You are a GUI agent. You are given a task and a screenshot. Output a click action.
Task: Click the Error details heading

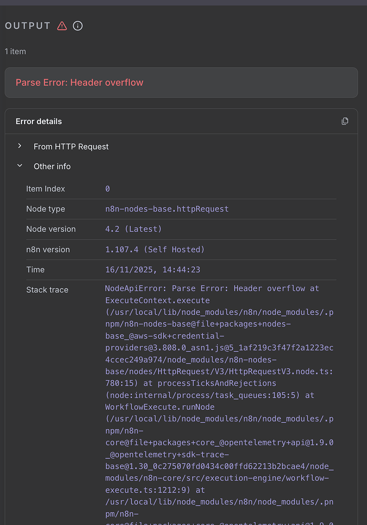point(39,122)
